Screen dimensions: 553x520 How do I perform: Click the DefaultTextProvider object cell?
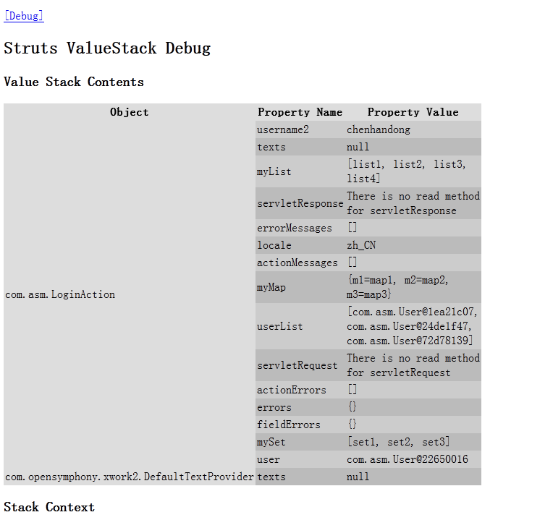129,477
